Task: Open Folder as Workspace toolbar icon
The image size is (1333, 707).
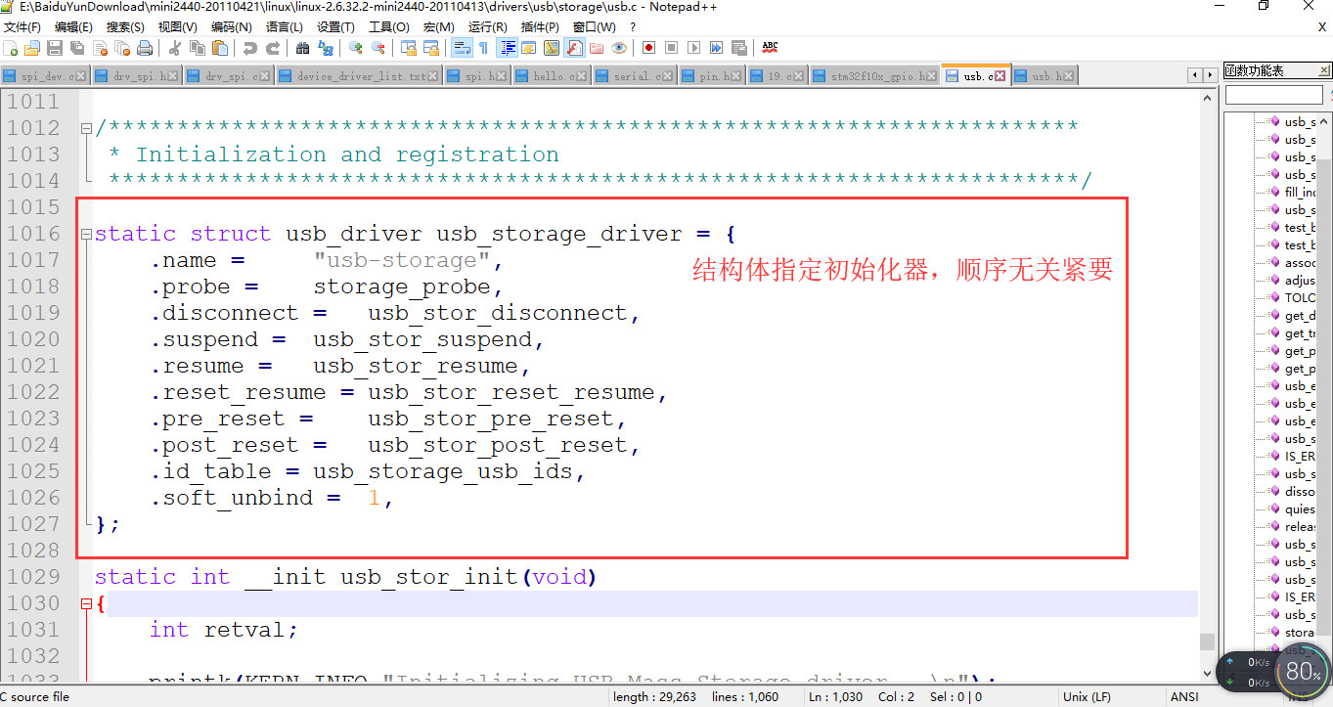Action: (x=597, y=47)
